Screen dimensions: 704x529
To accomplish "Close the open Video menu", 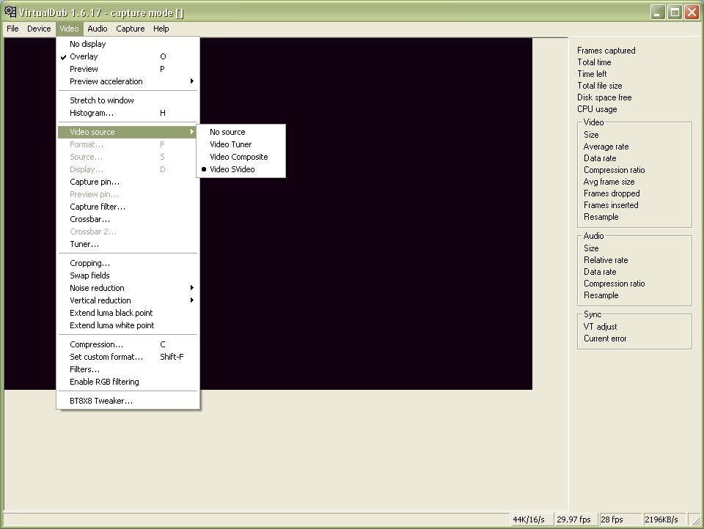I will click(x=69, y=29).
